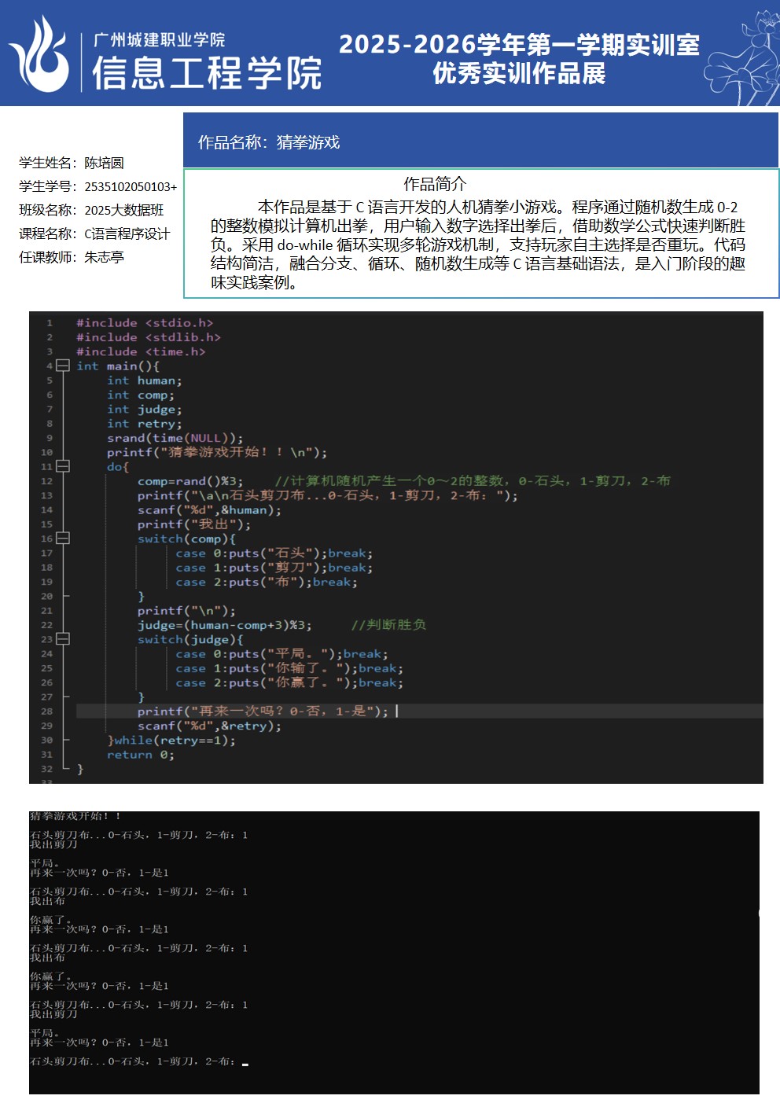Click the return 0 statement

pos(140,755)
